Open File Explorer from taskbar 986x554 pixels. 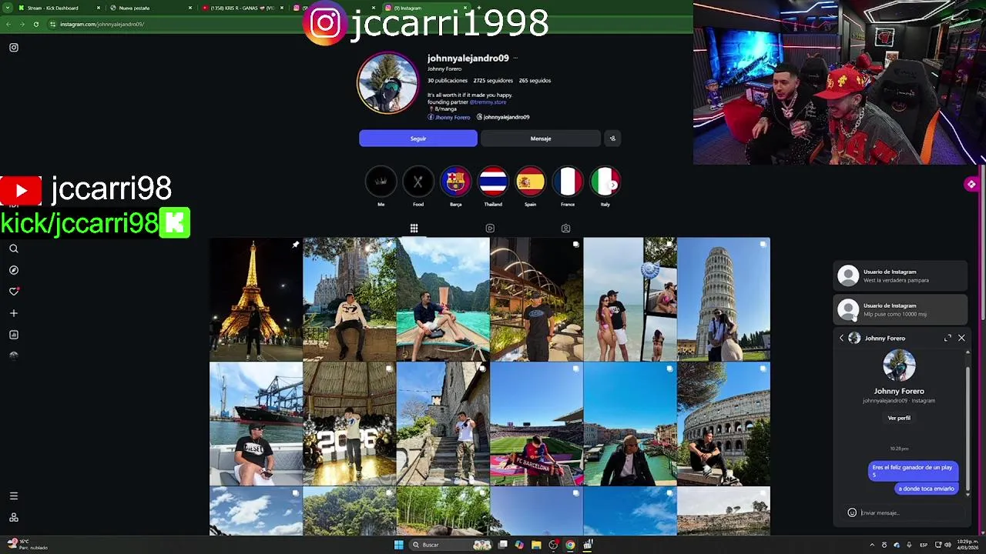click(x=536, y=545)
